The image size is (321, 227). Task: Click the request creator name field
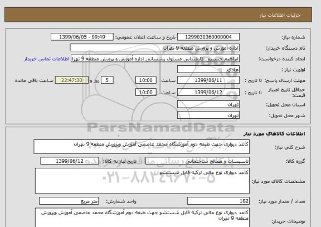click(155, 59)
